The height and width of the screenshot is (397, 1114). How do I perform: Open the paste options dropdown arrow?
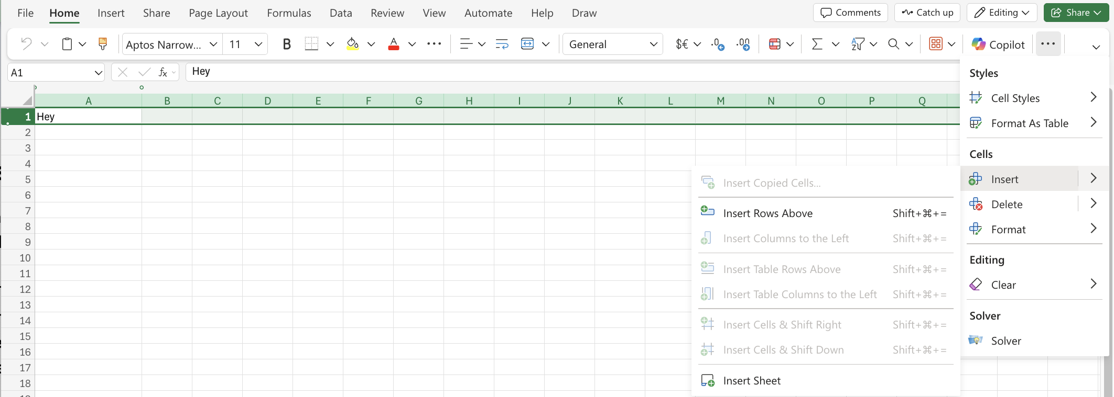tap(82, 44)
